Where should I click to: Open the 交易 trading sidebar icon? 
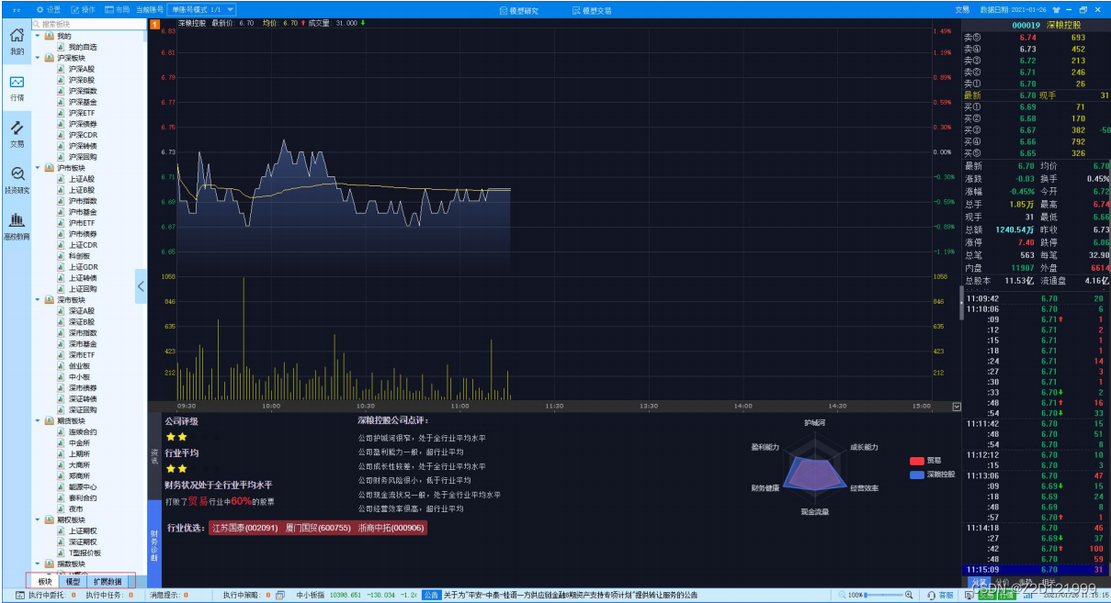17,134
